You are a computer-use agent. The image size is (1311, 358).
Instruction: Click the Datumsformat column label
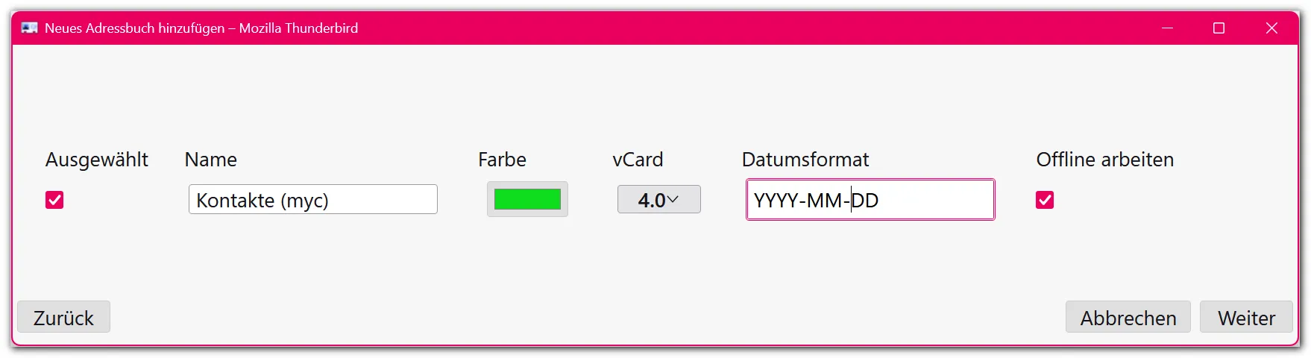coord(805,160)
